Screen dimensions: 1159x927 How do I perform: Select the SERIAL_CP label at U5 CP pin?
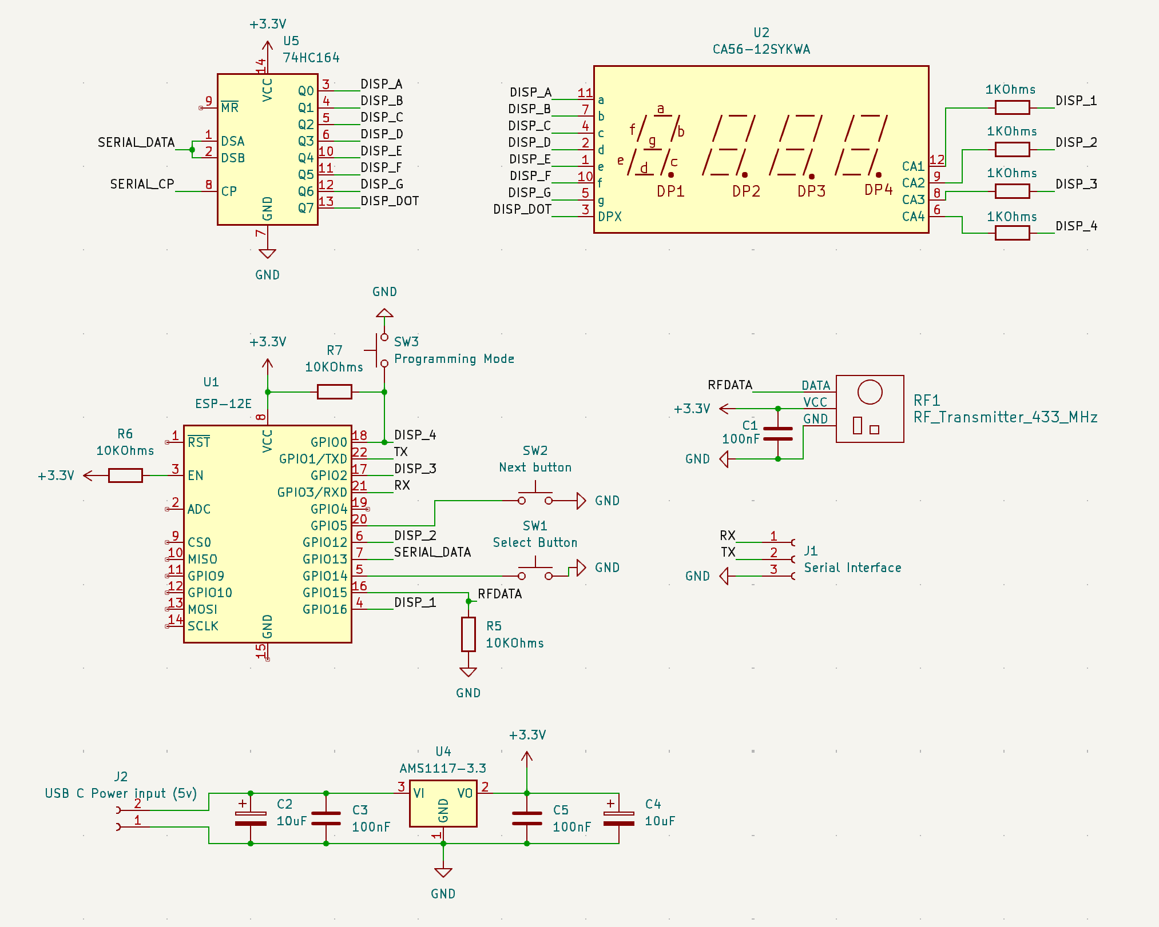click(142, 184)
